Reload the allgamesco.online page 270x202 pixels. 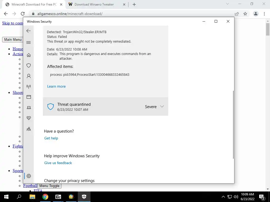[x=23, y=14]
